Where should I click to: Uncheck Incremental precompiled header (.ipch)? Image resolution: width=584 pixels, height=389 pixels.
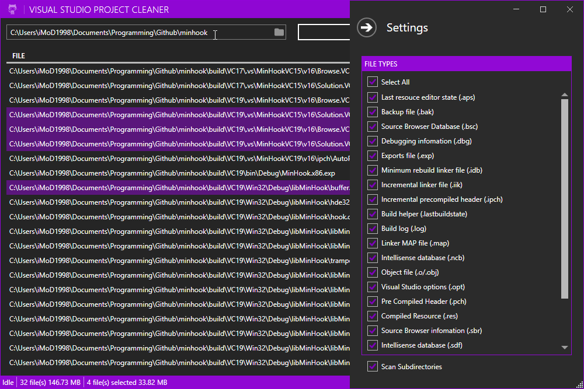tap(373, 199)
